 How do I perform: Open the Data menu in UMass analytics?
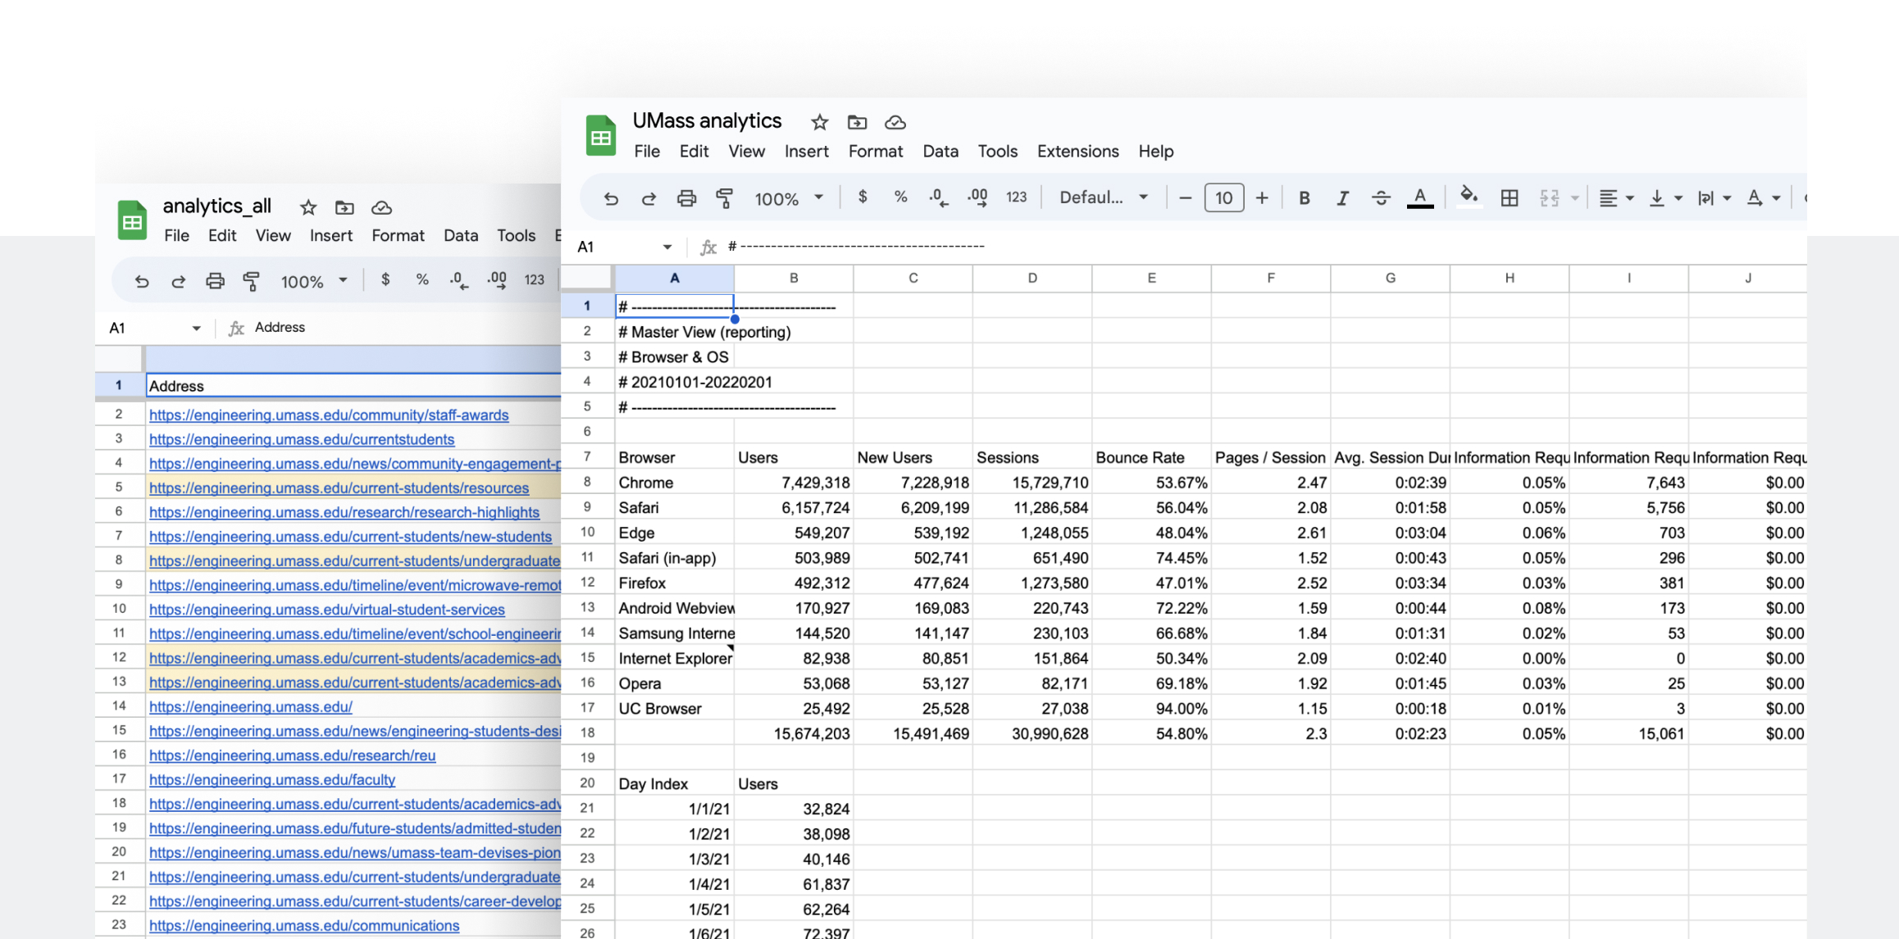[x=940, y=152]
